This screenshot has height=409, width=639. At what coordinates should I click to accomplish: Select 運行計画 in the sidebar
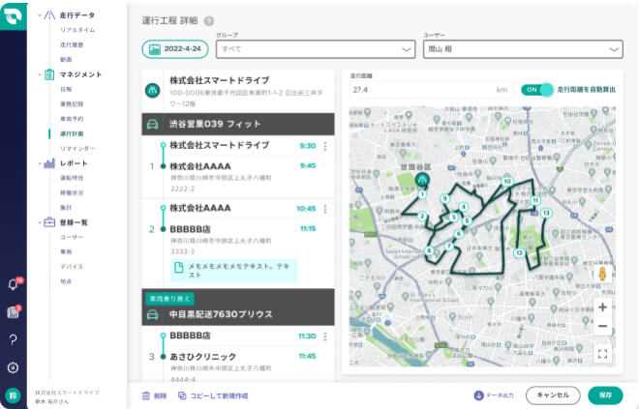pyautogui.click(x=72, y=133)
